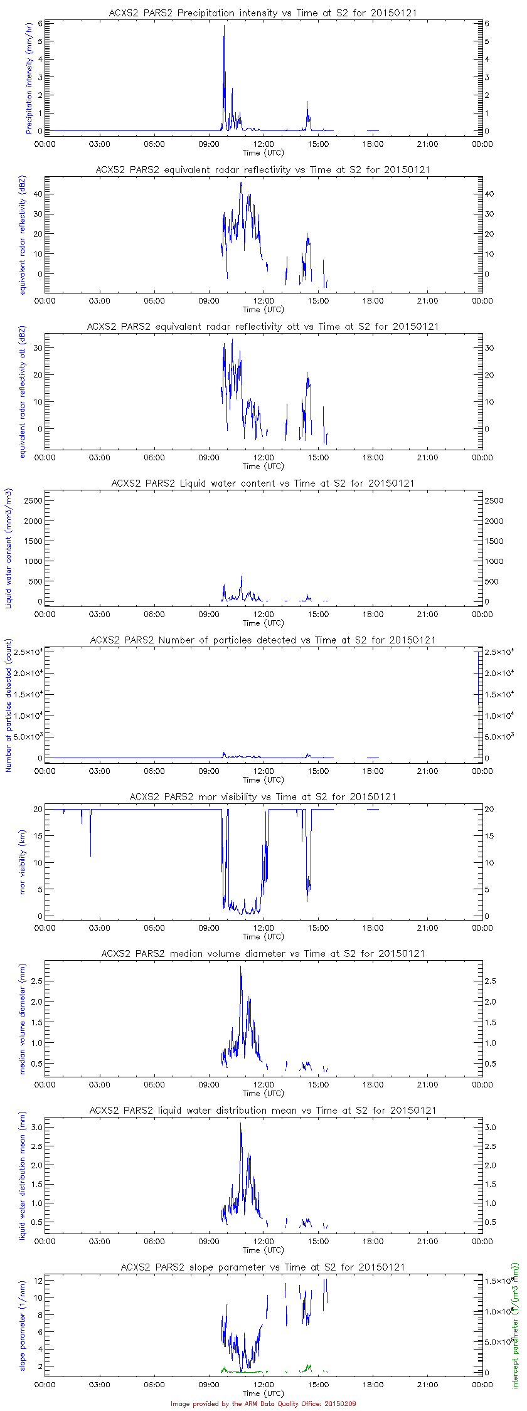
Task: Click the equivalent radar reflectivity plot title
Action: coord(263,170)
